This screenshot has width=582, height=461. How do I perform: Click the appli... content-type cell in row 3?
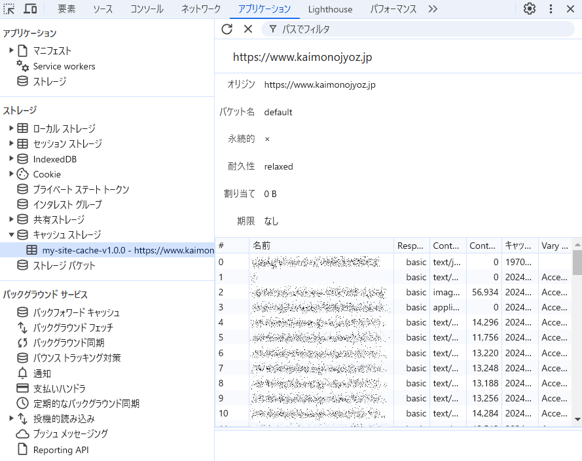[448, 307]
